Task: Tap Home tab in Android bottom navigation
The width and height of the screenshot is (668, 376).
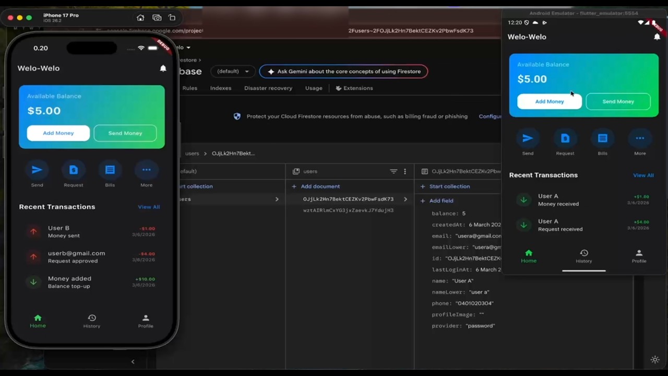Action: click(x=529, y=256)
